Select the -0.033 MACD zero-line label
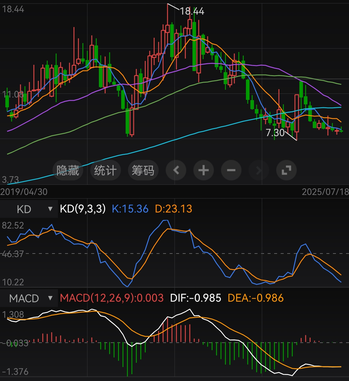 click(15, 343)
